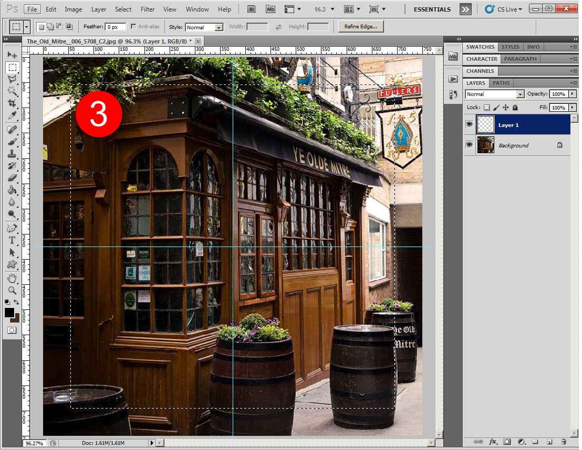This screenshot has width=582, height=450.
Task: Enable lock transparent pixels for layer
Action: pos(486,108)
